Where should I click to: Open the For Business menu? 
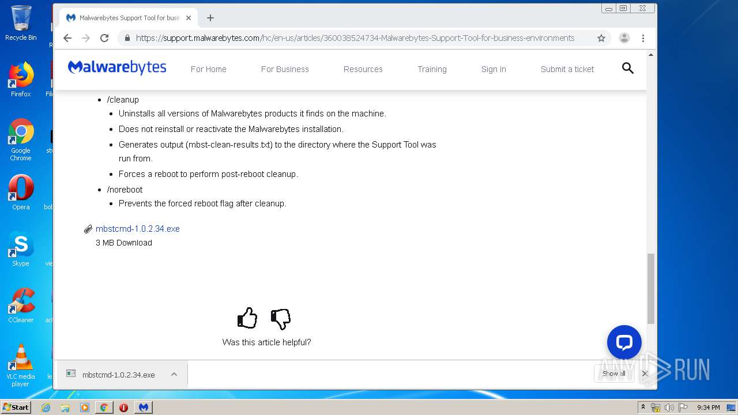[x=285, y=69]
